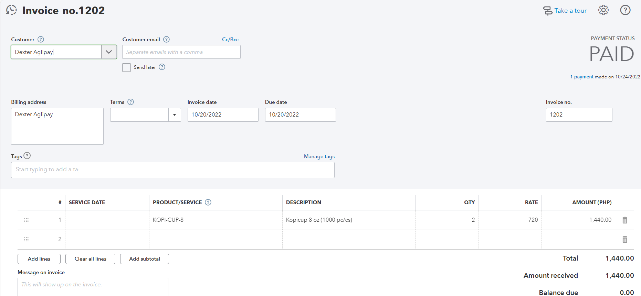Show help for Product/Service column
This screenshot has height=296, width=641.
point(208,202)
